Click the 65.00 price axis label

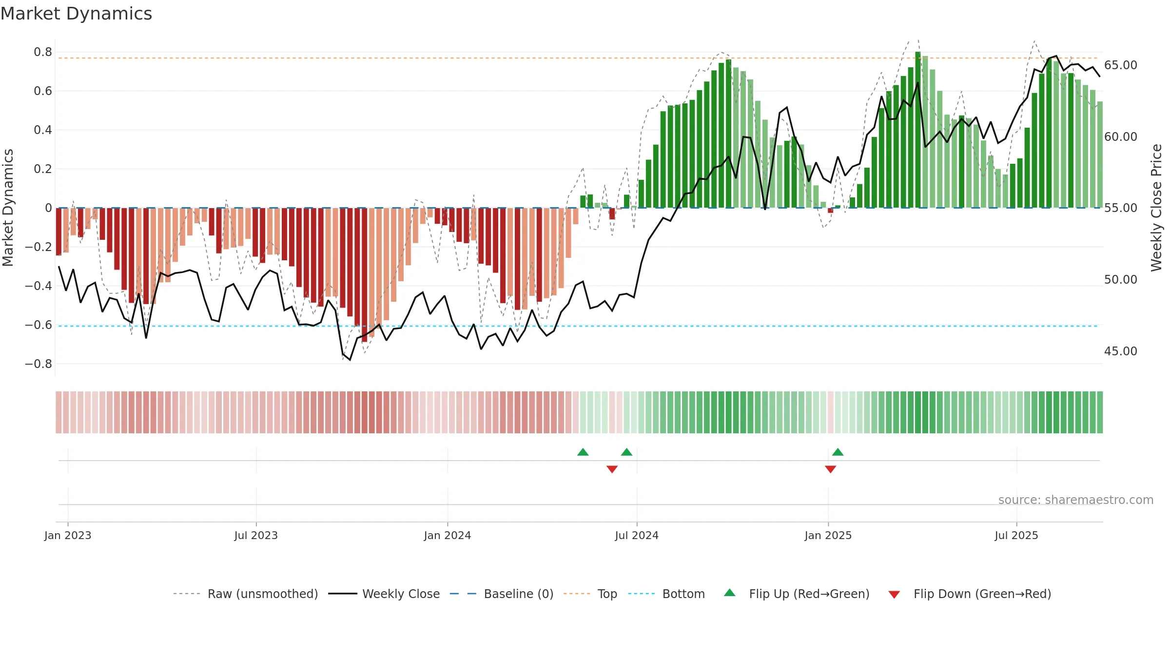coord(1121,65)
